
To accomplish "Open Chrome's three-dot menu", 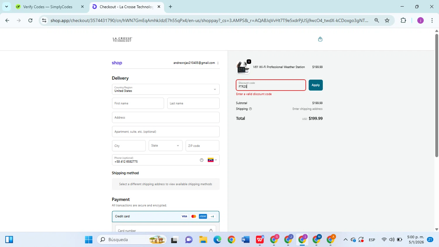I will click(x=432, y=20).
